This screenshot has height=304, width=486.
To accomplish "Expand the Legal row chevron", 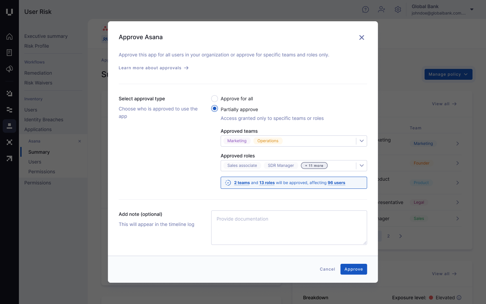I will click(x=458, y=202).
